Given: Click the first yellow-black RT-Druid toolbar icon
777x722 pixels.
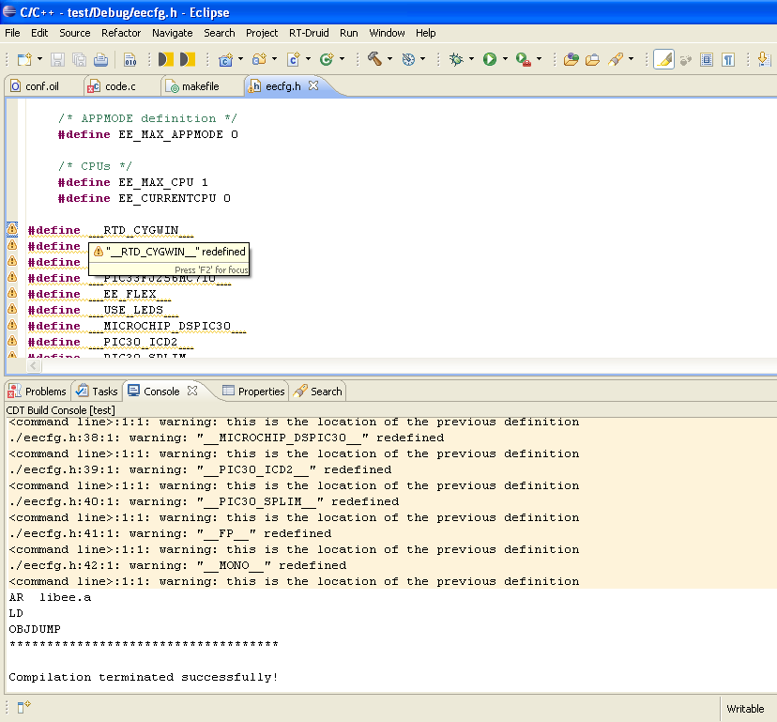Looking at the screenshot, I should tap(165, 59).
